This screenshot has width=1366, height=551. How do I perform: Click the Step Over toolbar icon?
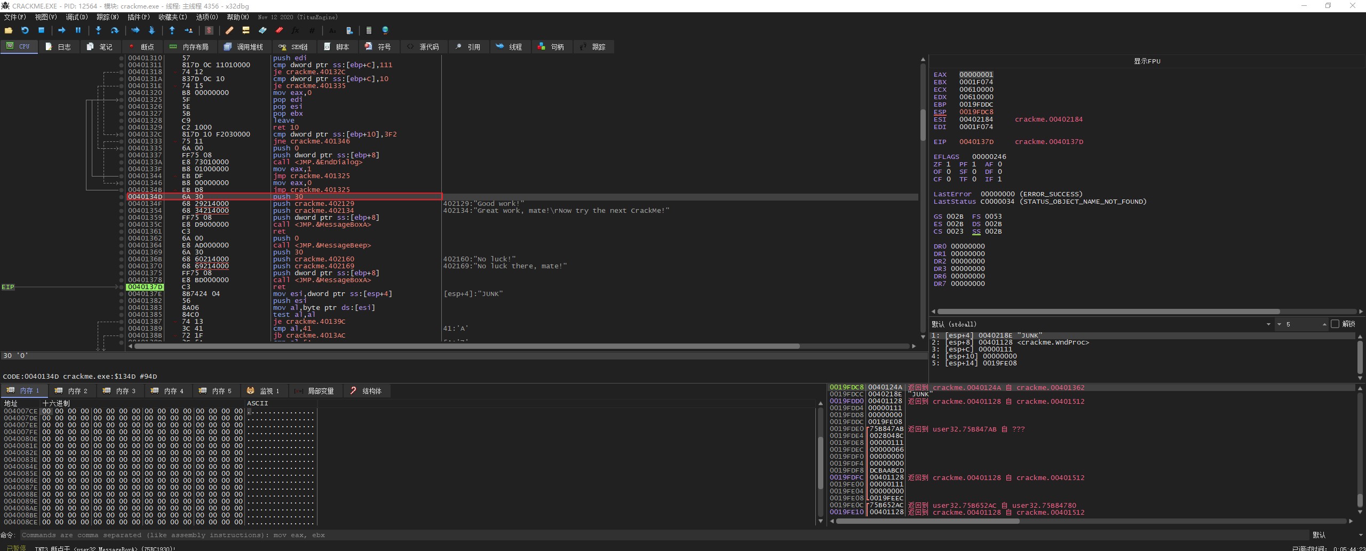[x=114, y=30]
